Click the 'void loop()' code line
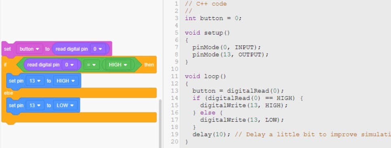Viewport: 391px width, 148px height. coord(205,77)
